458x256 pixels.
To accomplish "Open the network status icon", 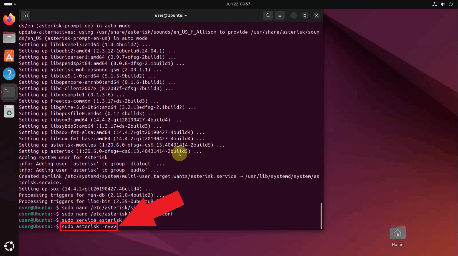I will (435, 4).
